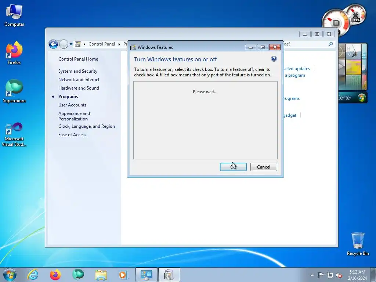The image size is (376, 282).
Task: Click the network tray icon
Action: [330, 275]
